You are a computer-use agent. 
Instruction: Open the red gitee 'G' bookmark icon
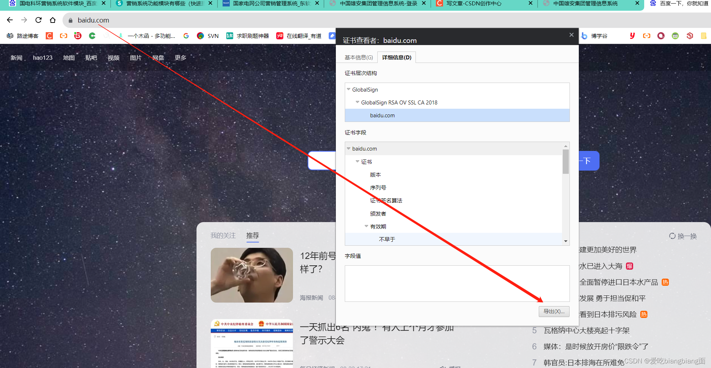click(x=78, y=36)
